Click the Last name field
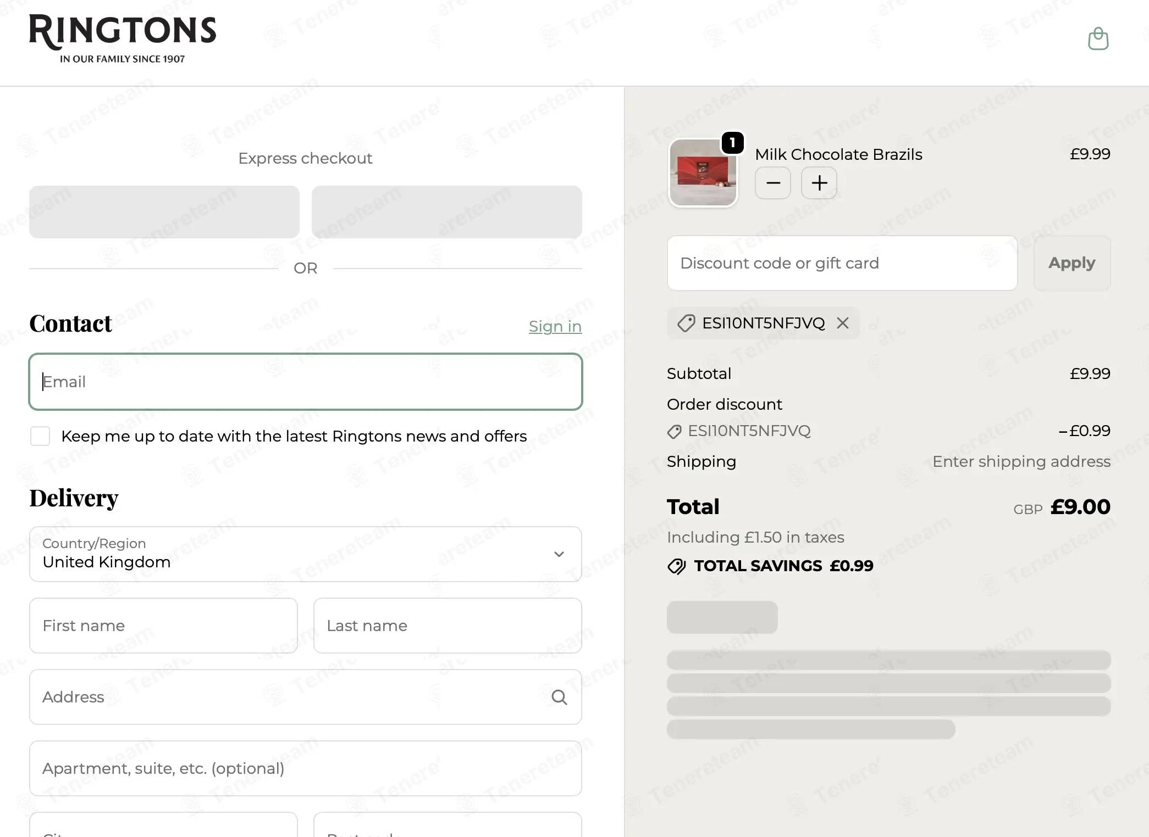The width and height of the screenshot is (1149, 837). [x=447, y=626]
